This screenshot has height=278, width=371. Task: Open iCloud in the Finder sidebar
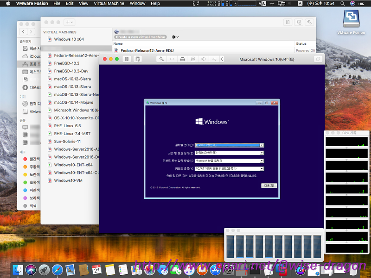pos(32,56)
